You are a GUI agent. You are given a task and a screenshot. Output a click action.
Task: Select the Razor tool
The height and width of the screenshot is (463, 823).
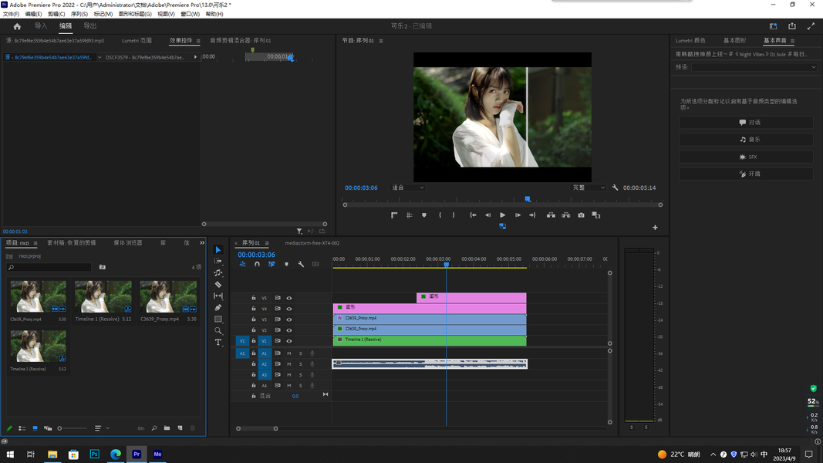tap(218, 285)
